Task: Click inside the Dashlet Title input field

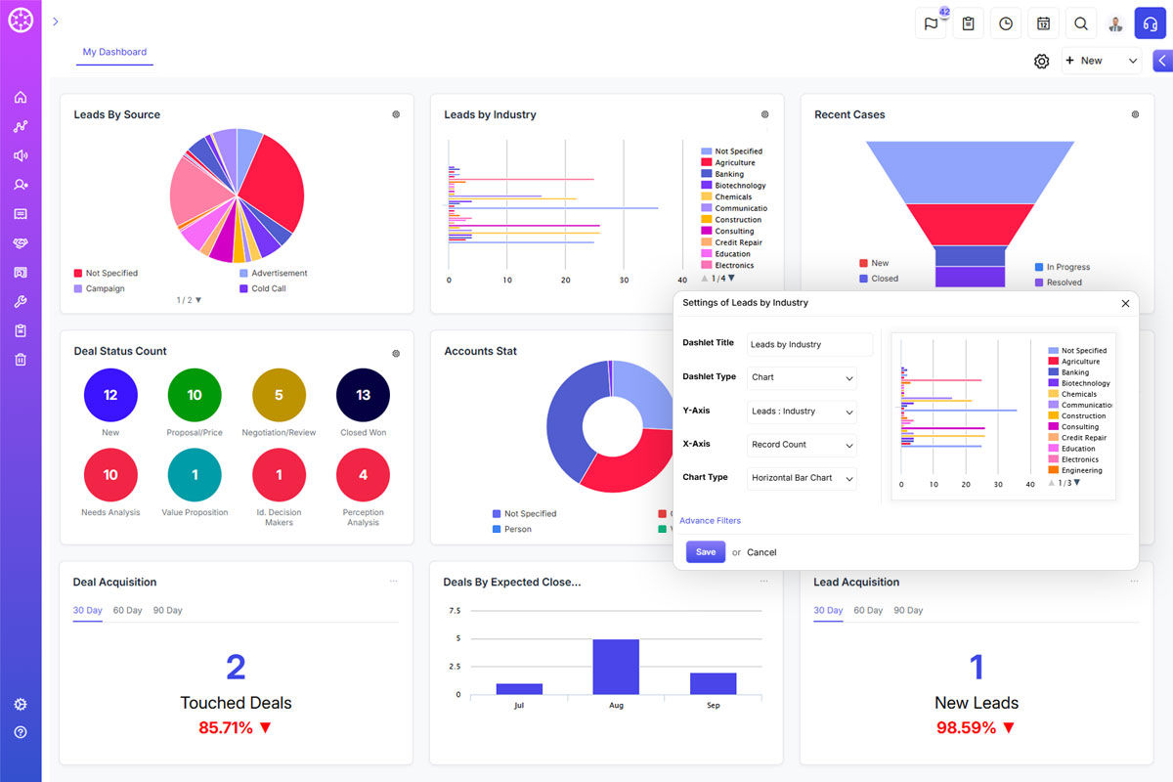Action: point(809,344)
